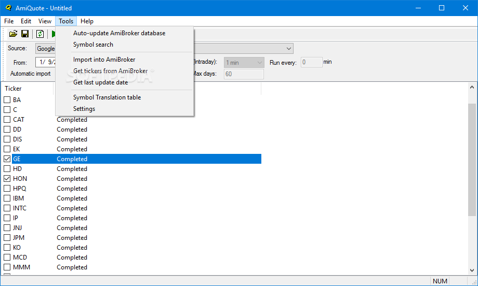Click the Save floppy disk icon

25,34
